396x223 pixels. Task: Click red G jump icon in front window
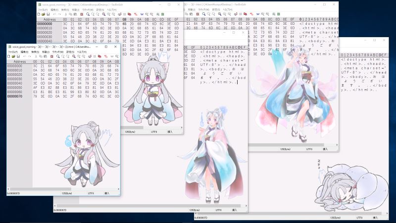pyautogui.click(x=51, y=56)
